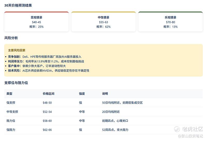Select the 乐观情景 scenario card

tap(171, 22)
